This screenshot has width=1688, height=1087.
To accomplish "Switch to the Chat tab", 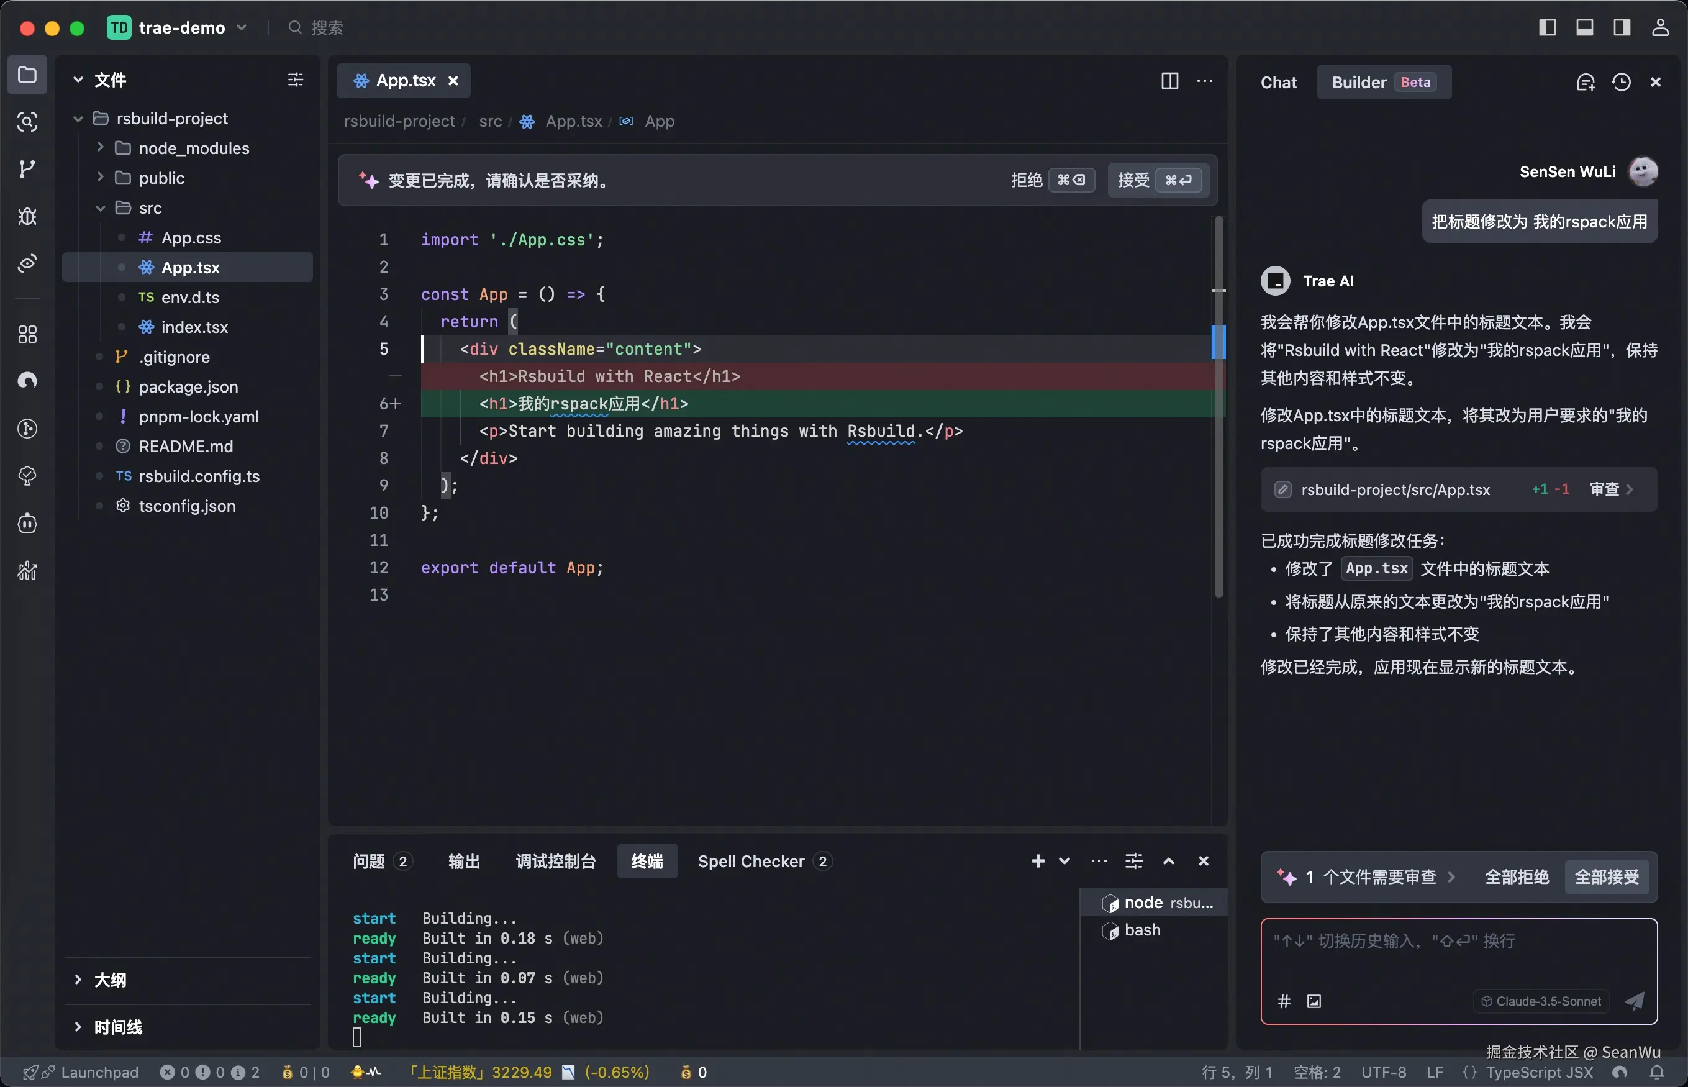I will tap(1278, 83).
